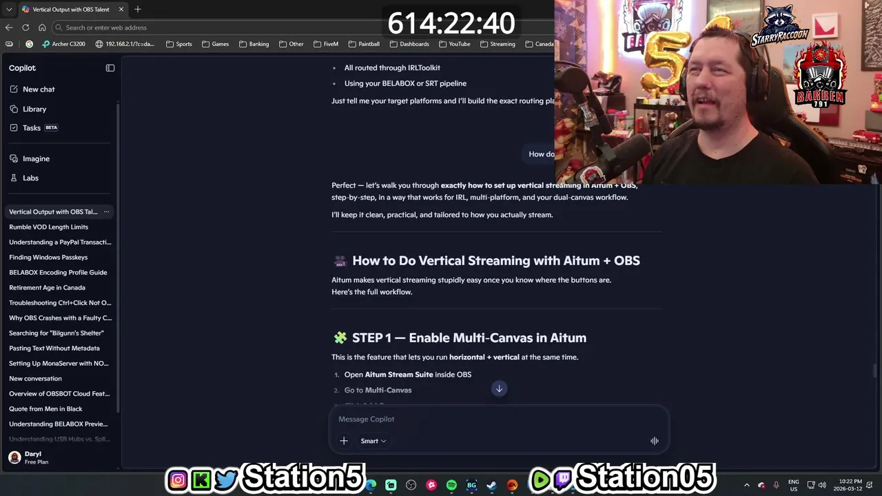Open Quote from Men in Black conversation
This screenshot has height=496, width=882.
click(x=45, y=409)
